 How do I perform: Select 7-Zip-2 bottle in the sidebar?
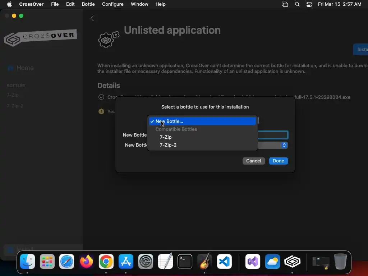[x=15, y=106]
